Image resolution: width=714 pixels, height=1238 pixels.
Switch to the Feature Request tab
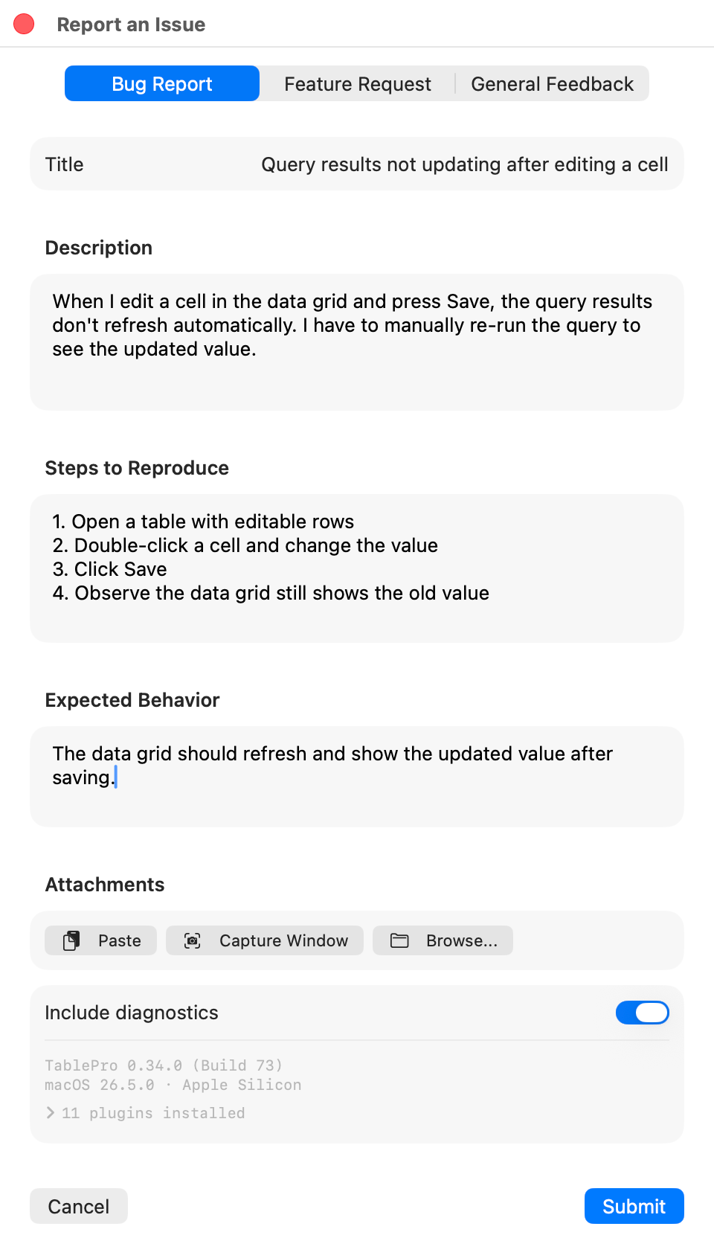pyautogui.click(x=357, y=83)
